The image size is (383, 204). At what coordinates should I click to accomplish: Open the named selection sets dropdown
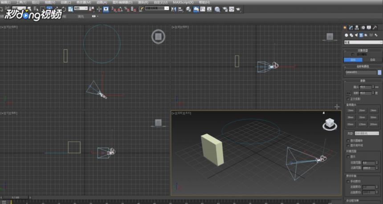(x=157, y=8)
